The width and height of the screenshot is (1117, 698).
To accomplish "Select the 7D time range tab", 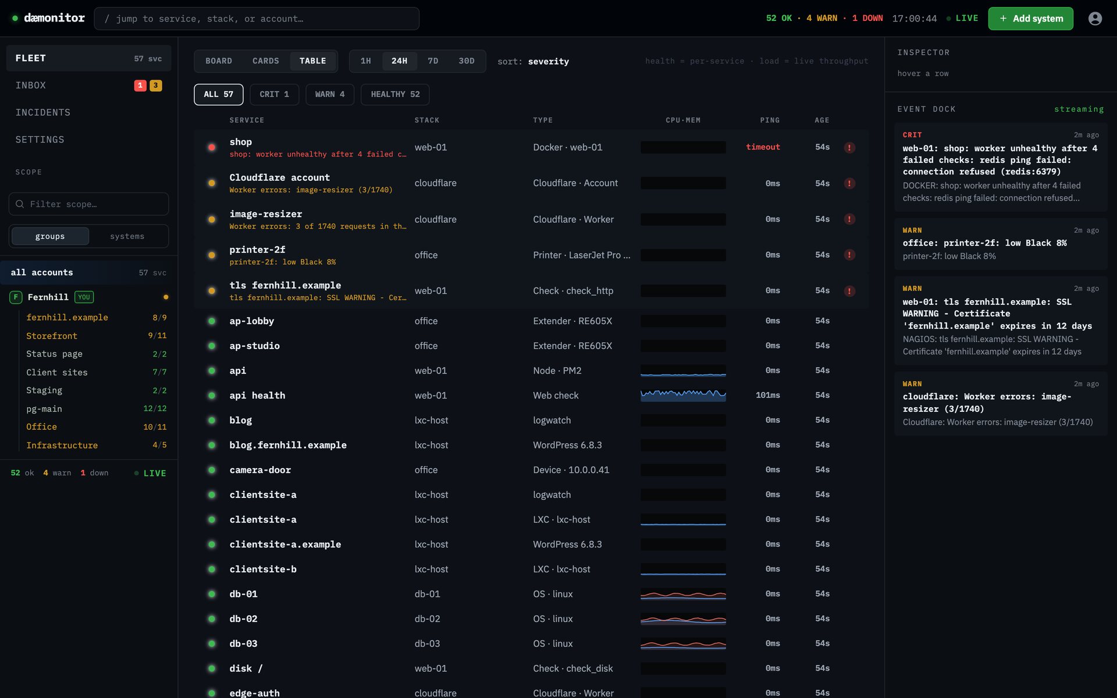I will (x=433, y=61).
